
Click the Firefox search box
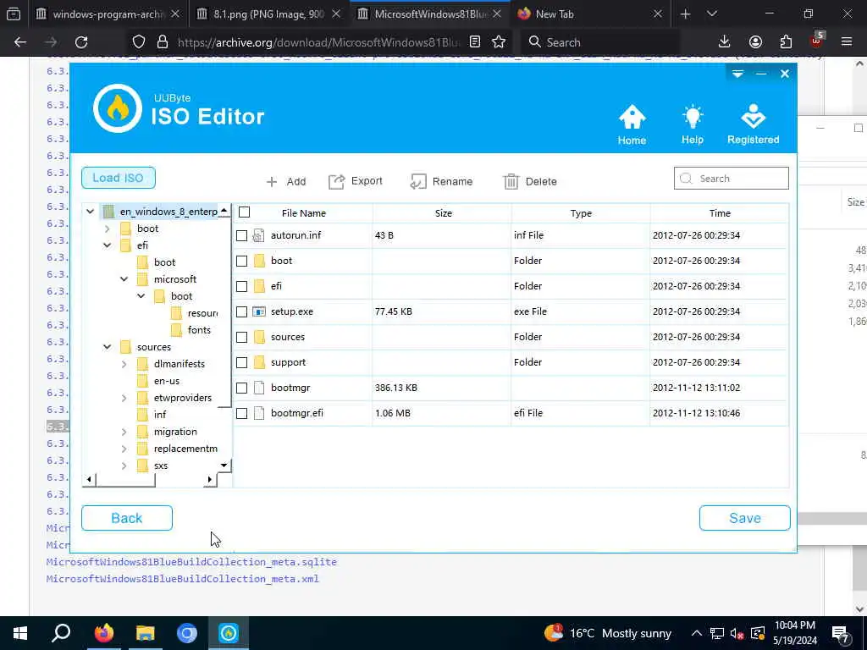[x=601, y=42]
